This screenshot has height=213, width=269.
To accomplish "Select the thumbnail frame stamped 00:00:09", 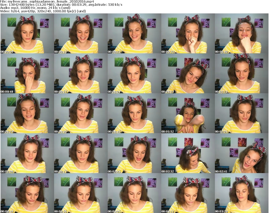I will click(x=27, y=33).
